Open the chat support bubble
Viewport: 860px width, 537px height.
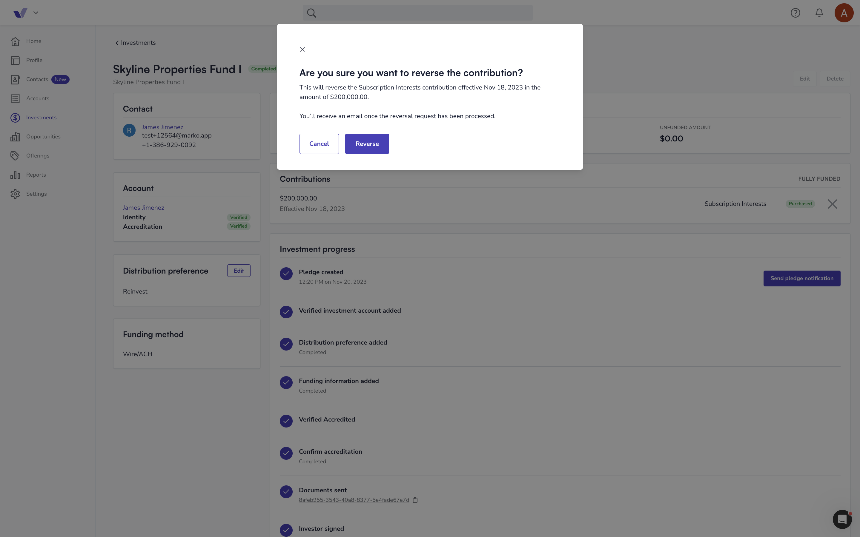click(842, 519)
